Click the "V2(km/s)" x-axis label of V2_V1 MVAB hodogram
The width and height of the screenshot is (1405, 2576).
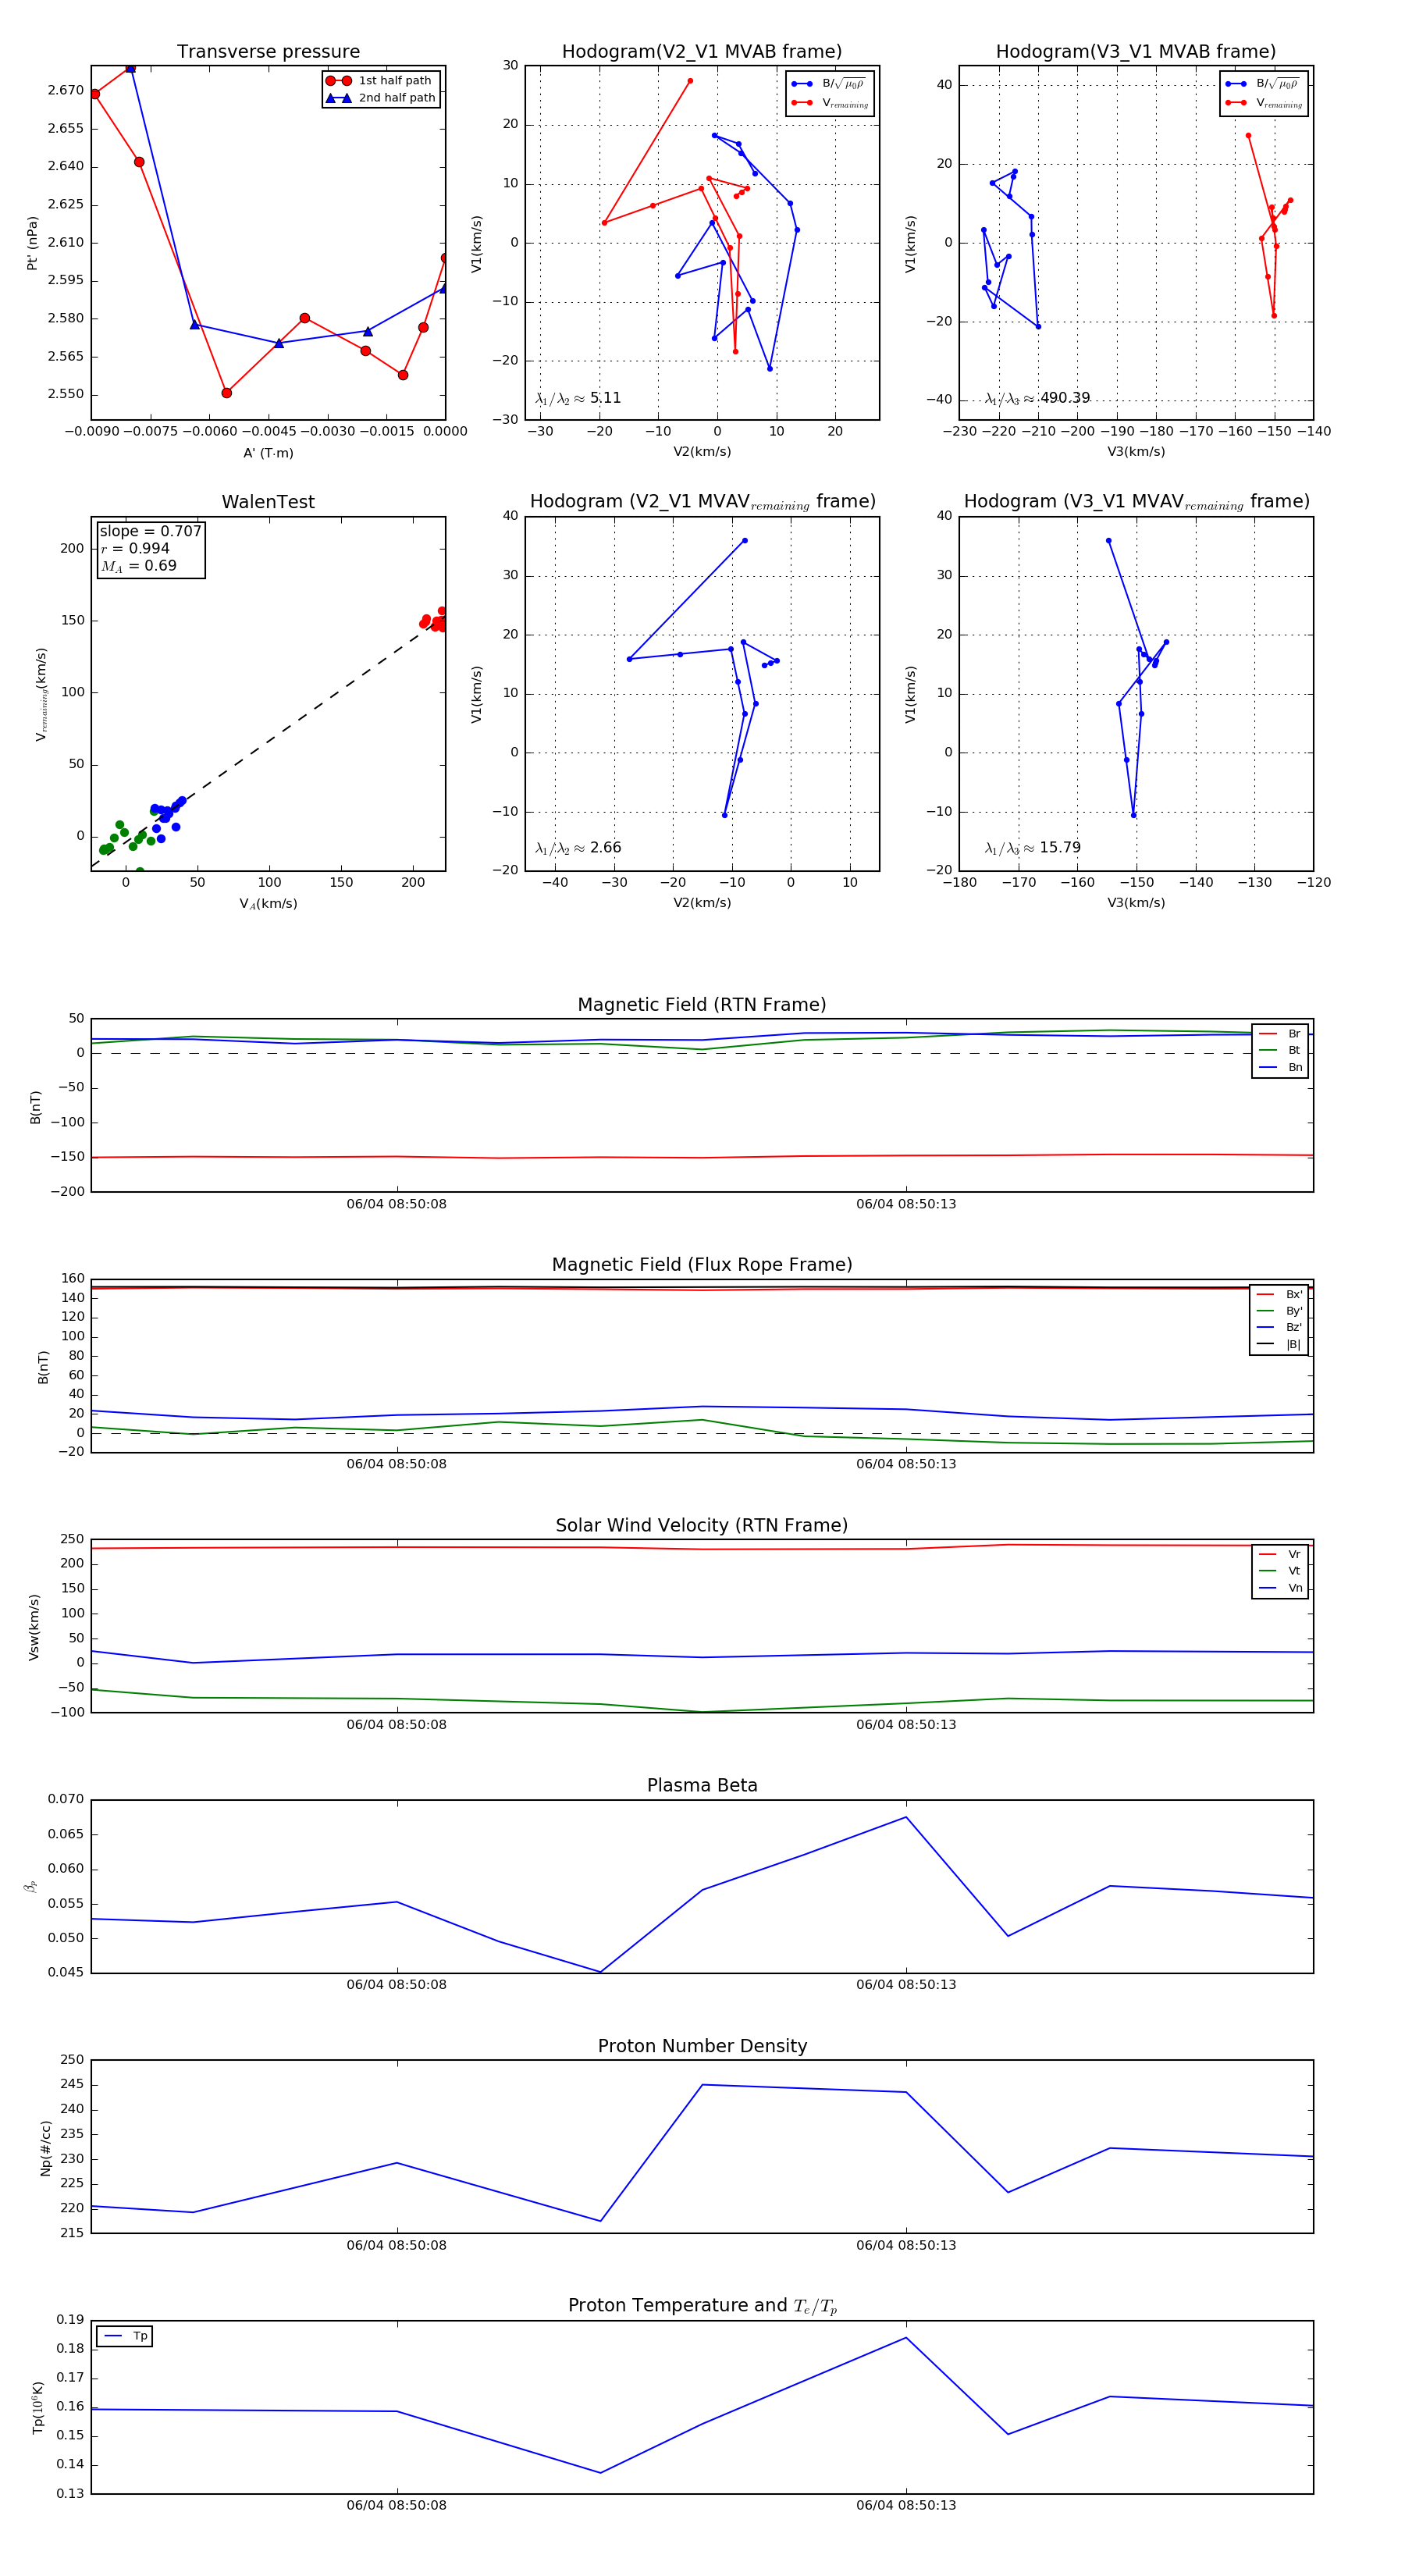point(702,452)
